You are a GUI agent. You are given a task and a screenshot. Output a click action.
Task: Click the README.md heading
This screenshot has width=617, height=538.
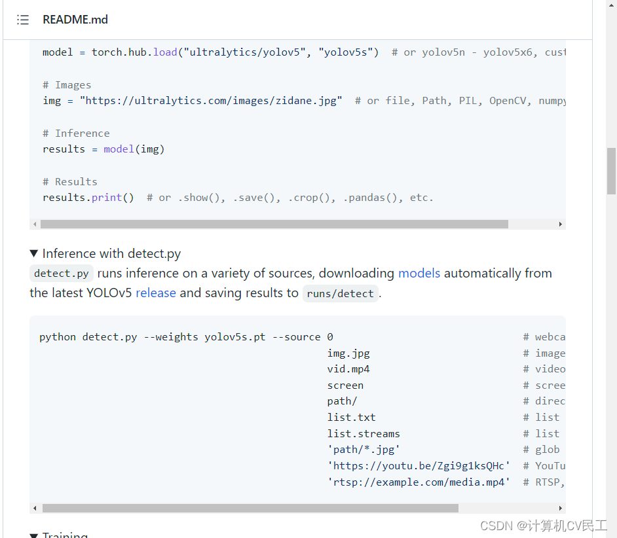click(x=75, y=20)
